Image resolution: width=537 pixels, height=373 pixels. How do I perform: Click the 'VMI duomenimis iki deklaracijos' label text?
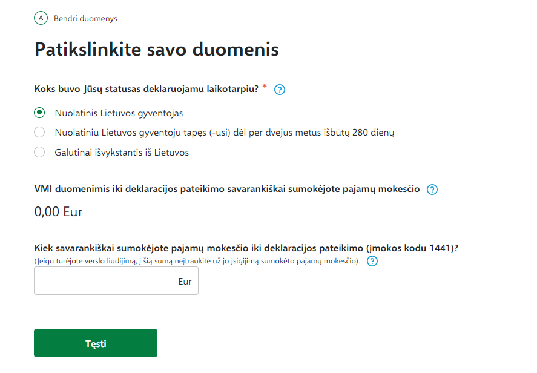coord(227,189)
